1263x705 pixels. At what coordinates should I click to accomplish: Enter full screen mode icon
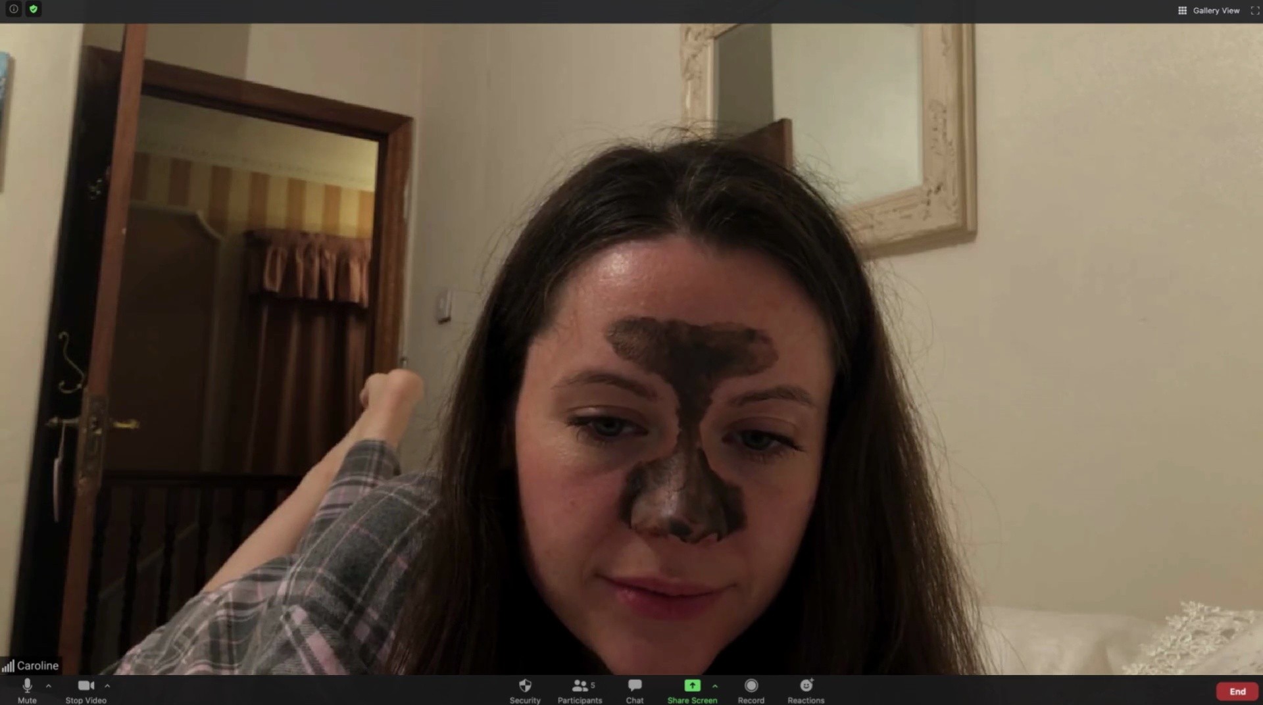[x=1254, y=11]
